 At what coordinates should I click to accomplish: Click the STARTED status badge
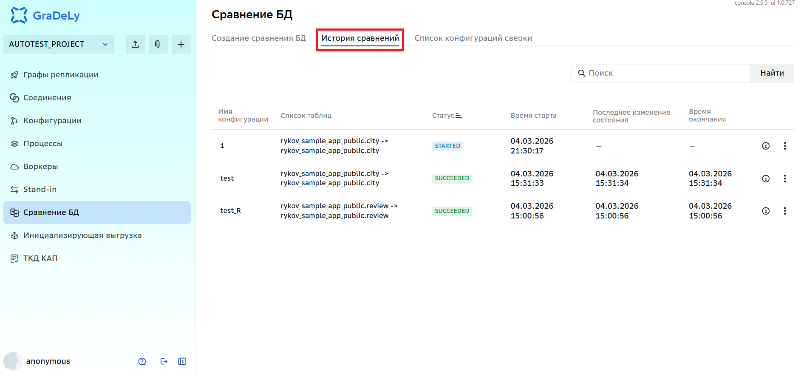(x=447, y=146)
